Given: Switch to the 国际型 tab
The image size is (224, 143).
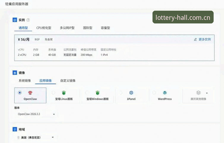Looking at the screenshot, I should click(x=88, y=28).
